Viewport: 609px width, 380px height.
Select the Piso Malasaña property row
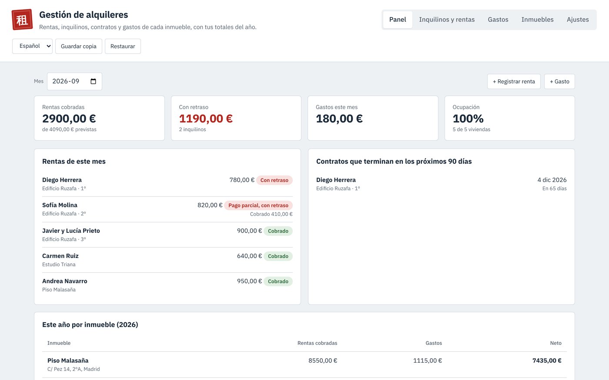(304, 364)
